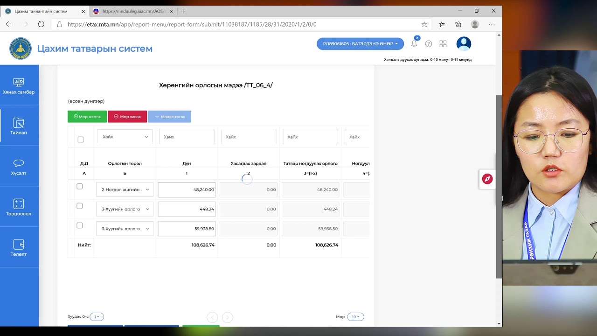This screenshot has height=336, width=597.
Task: Click the browser address bar URL
Action: (x=192, y=24)
